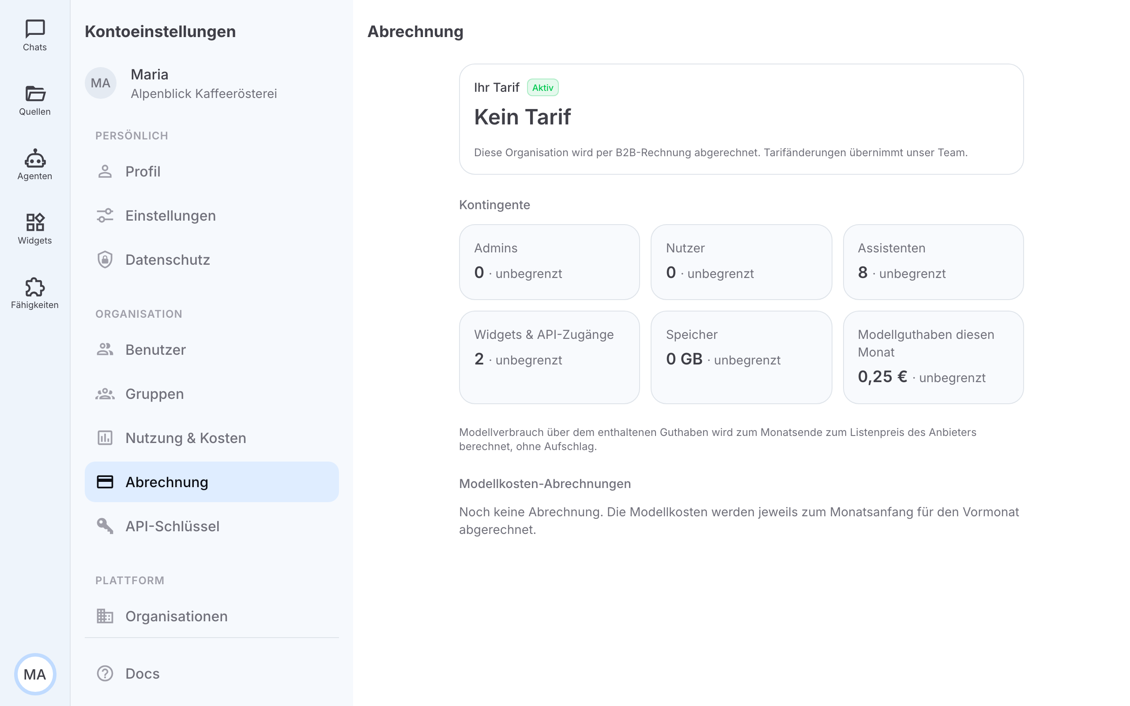The image size is (1130, 706).
Task: Click the key icon beside API-Schlüssel
Action: pos(105,526)
